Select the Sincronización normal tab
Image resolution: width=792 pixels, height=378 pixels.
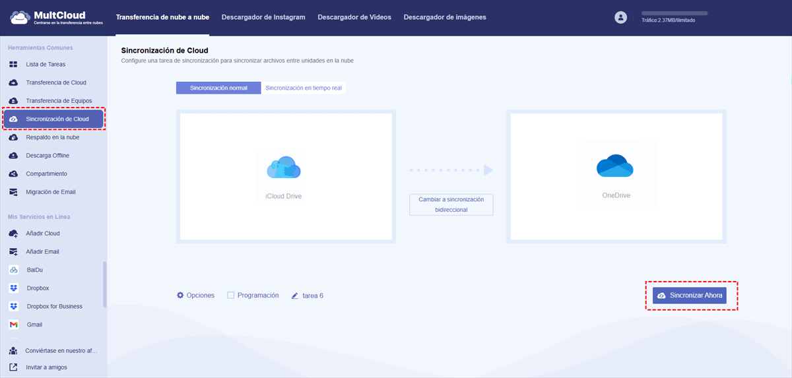(218, 88)
